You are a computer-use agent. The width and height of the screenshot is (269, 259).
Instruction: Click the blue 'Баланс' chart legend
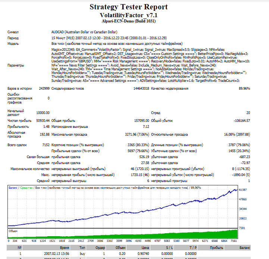pos(13,188)
